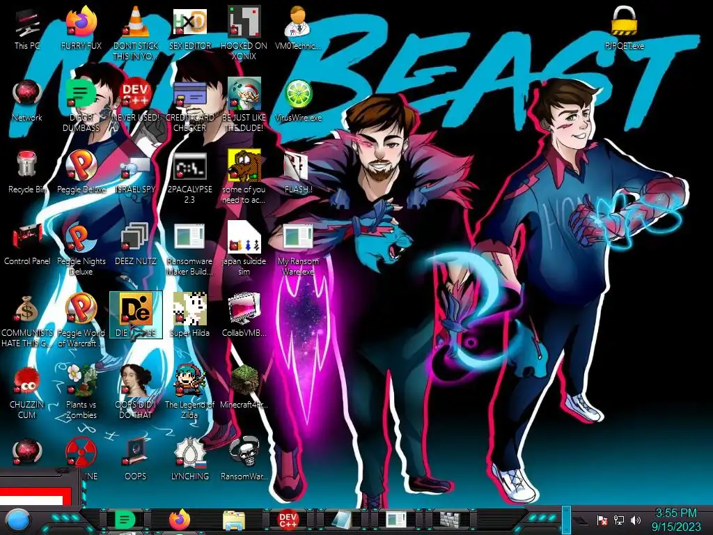Select the PJPQET.exe padlock icon

pos(624,28)
